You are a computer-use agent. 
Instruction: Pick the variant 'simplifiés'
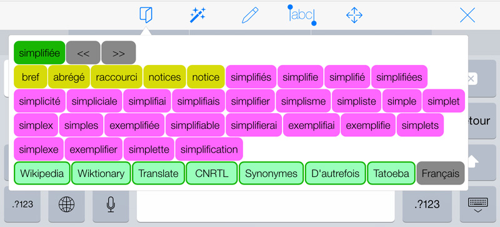(251, 77)
